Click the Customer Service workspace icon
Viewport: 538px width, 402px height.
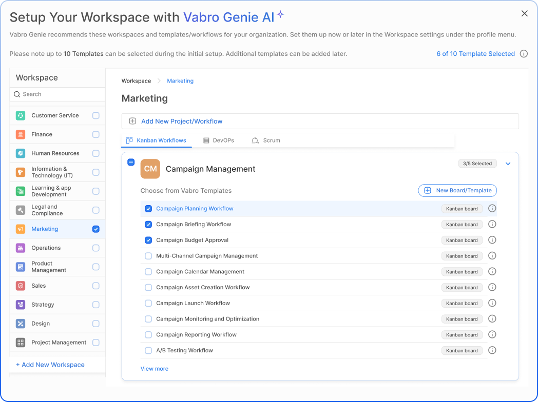21,115
